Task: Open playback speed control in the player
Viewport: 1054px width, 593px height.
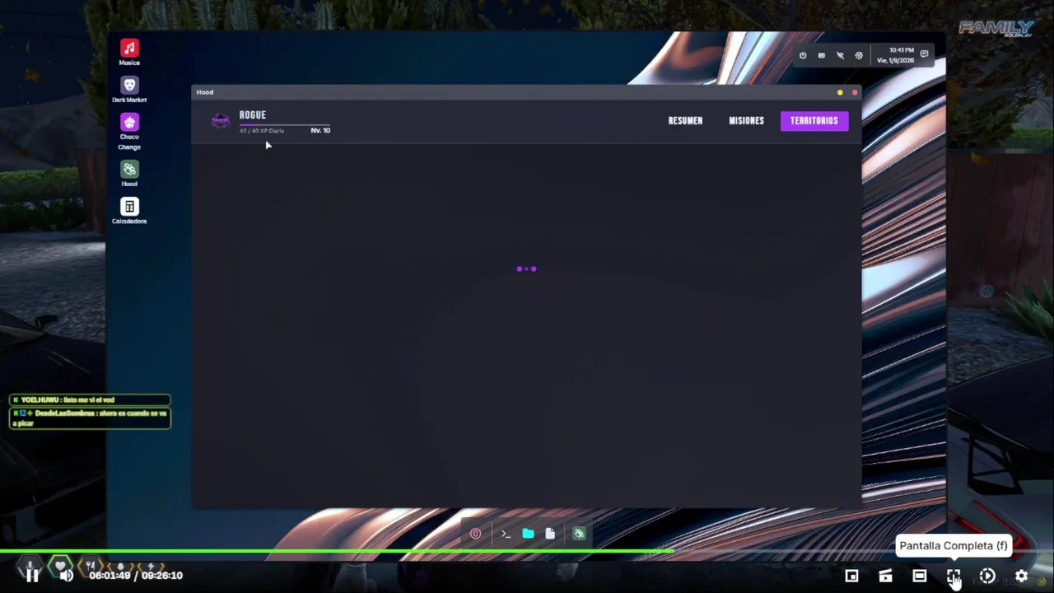Action: pyautogui.click(x=987, y=577)
